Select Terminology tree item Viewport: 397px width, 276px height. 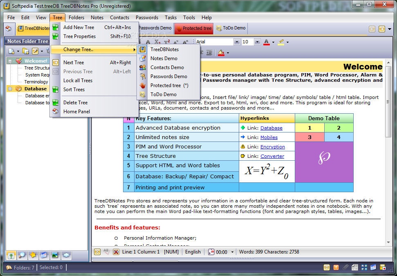point(36,82)
